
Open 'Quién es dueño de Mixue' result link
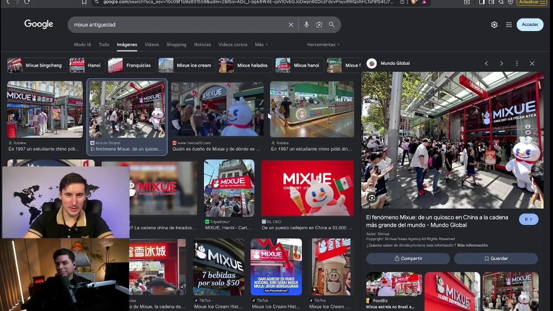click(216, 149)
